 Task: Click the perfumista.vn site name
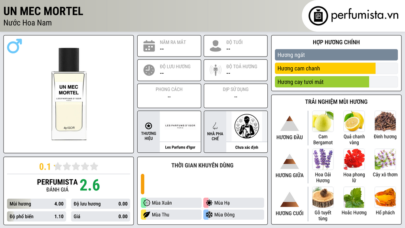[365, 15]
